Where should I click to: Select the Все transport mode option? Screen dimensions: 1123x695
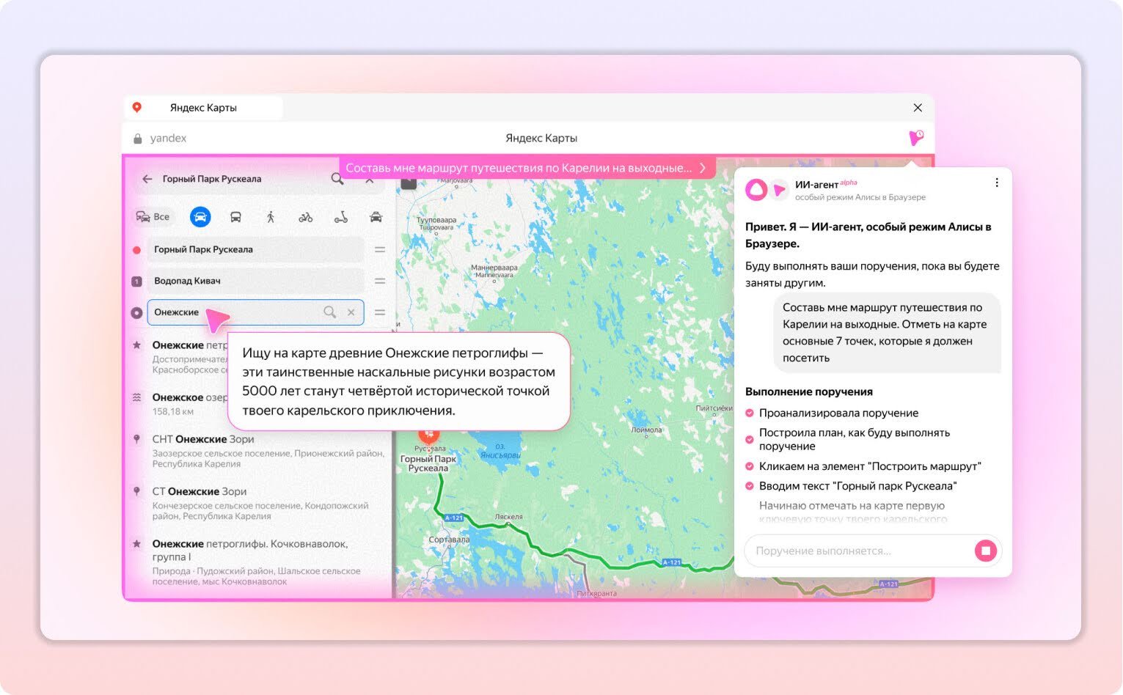[153, 217]
